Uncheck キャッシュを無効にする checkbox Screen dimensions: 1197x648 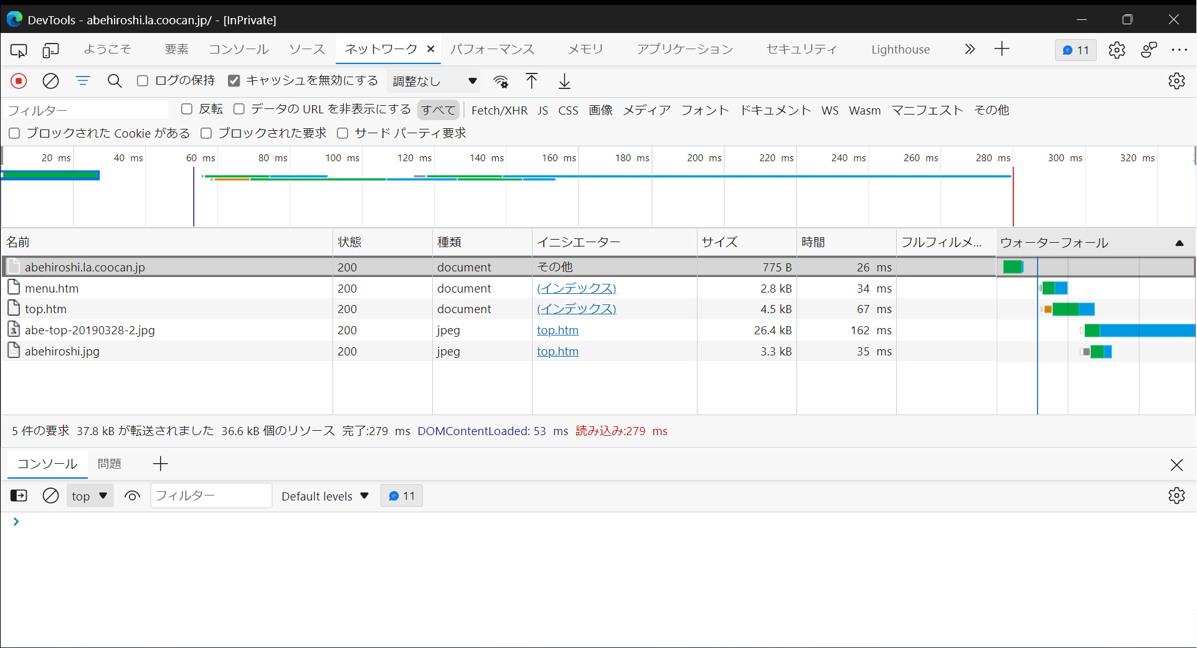tap(234, 81)
